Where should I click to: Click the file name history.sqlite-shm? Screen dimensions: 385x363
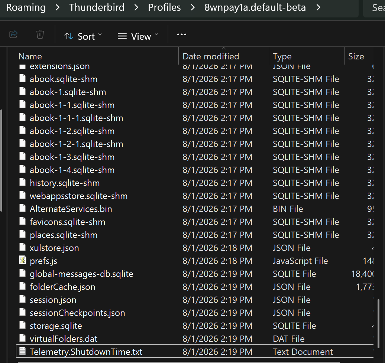point(65,183)
